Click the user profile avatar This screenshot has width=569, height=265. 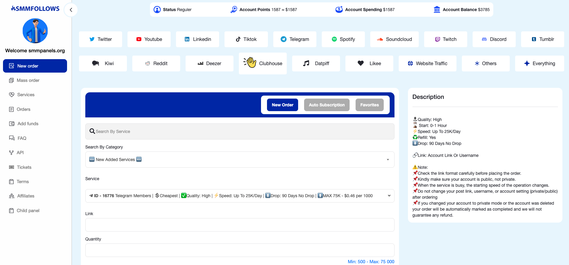tap(35, 31)
